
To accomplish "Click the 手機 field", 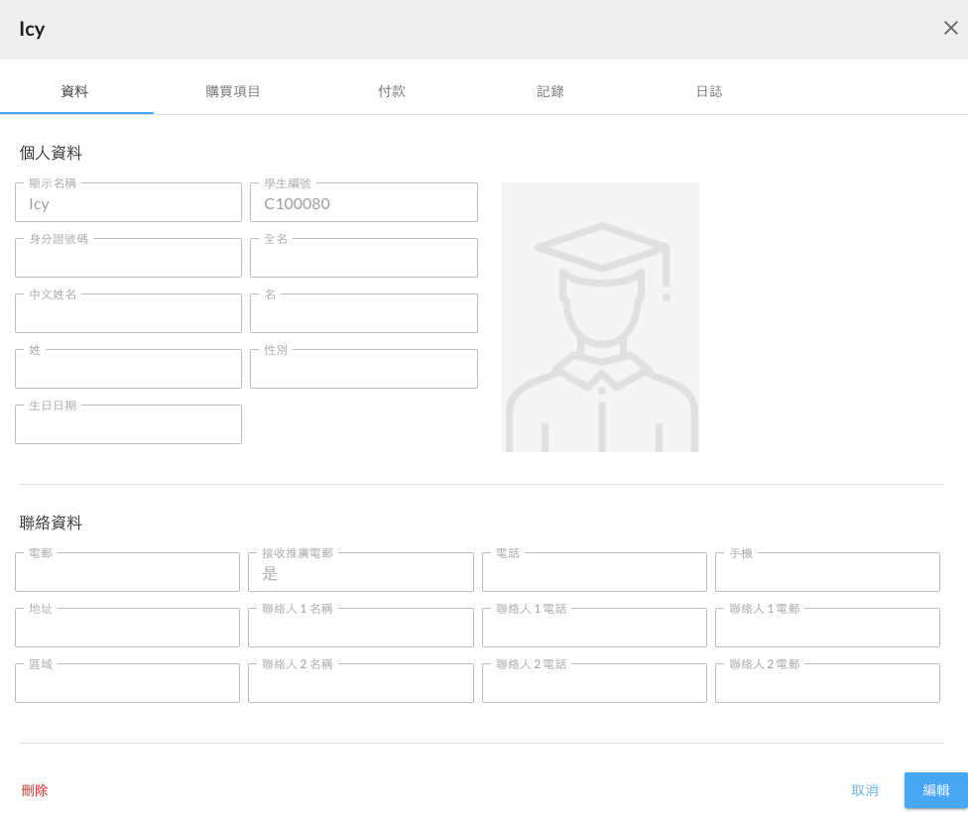I will [827, 572].
